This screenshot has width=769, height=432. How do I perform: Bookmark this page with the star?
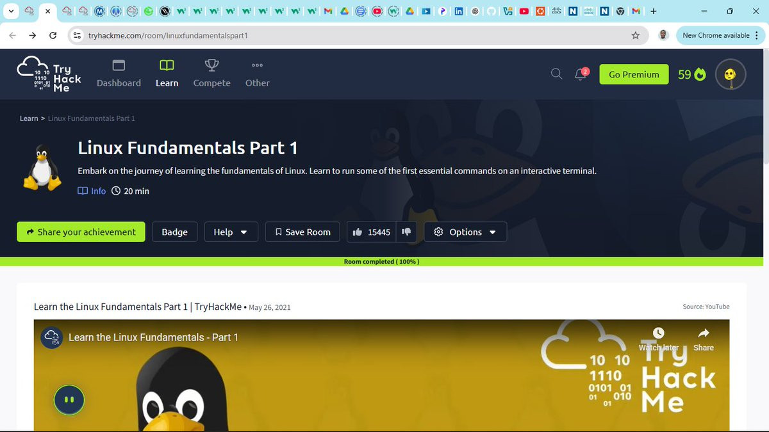(636, 35)
